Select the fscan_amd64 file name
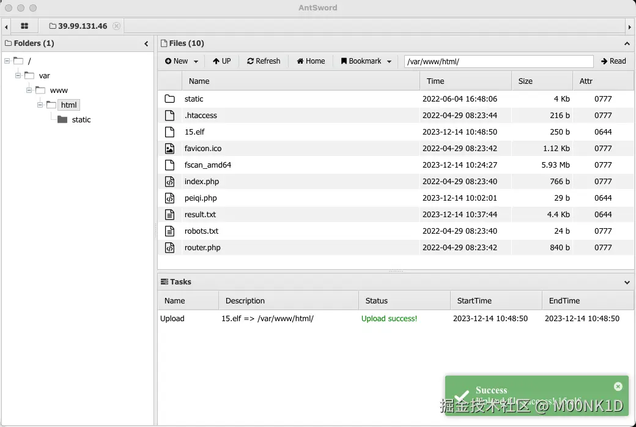 click(208, 165)
